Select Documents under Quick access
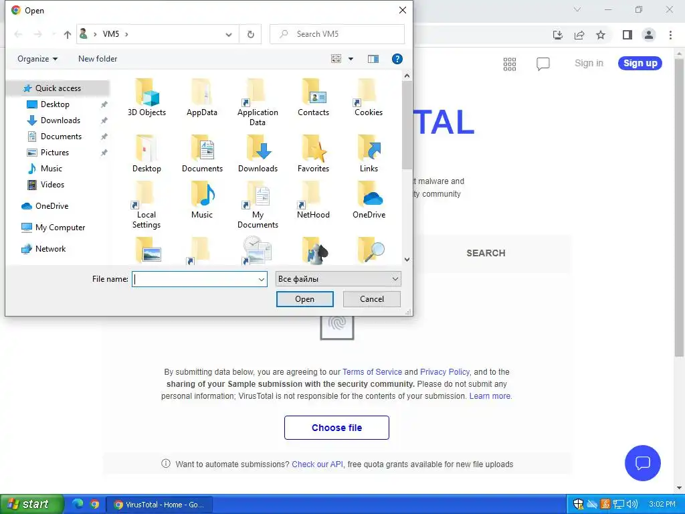The height and width of the screenshot is (514, 685). point(61,137)
